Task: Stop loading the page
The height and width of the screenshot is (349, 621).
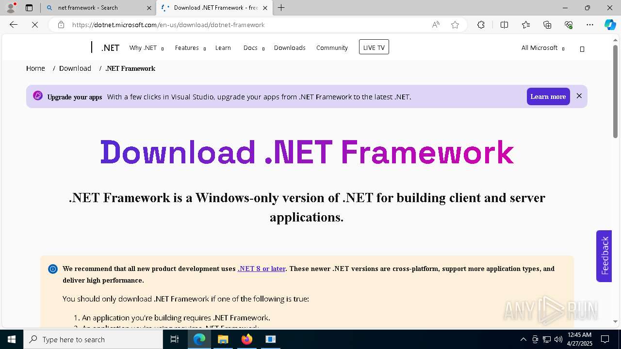Action: 35,25
